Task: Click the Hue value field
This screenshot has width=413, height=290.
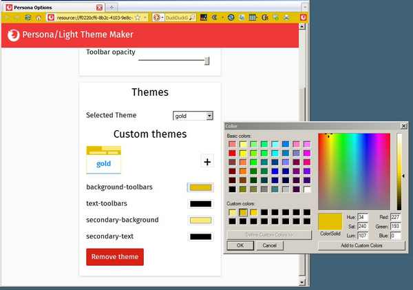Action: [363, 217]
